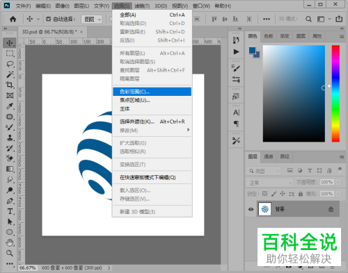The width and height of the screenshot is (348, 273).
Task: Choose 主体 from Select menu
Action: [x=152, y=109]
